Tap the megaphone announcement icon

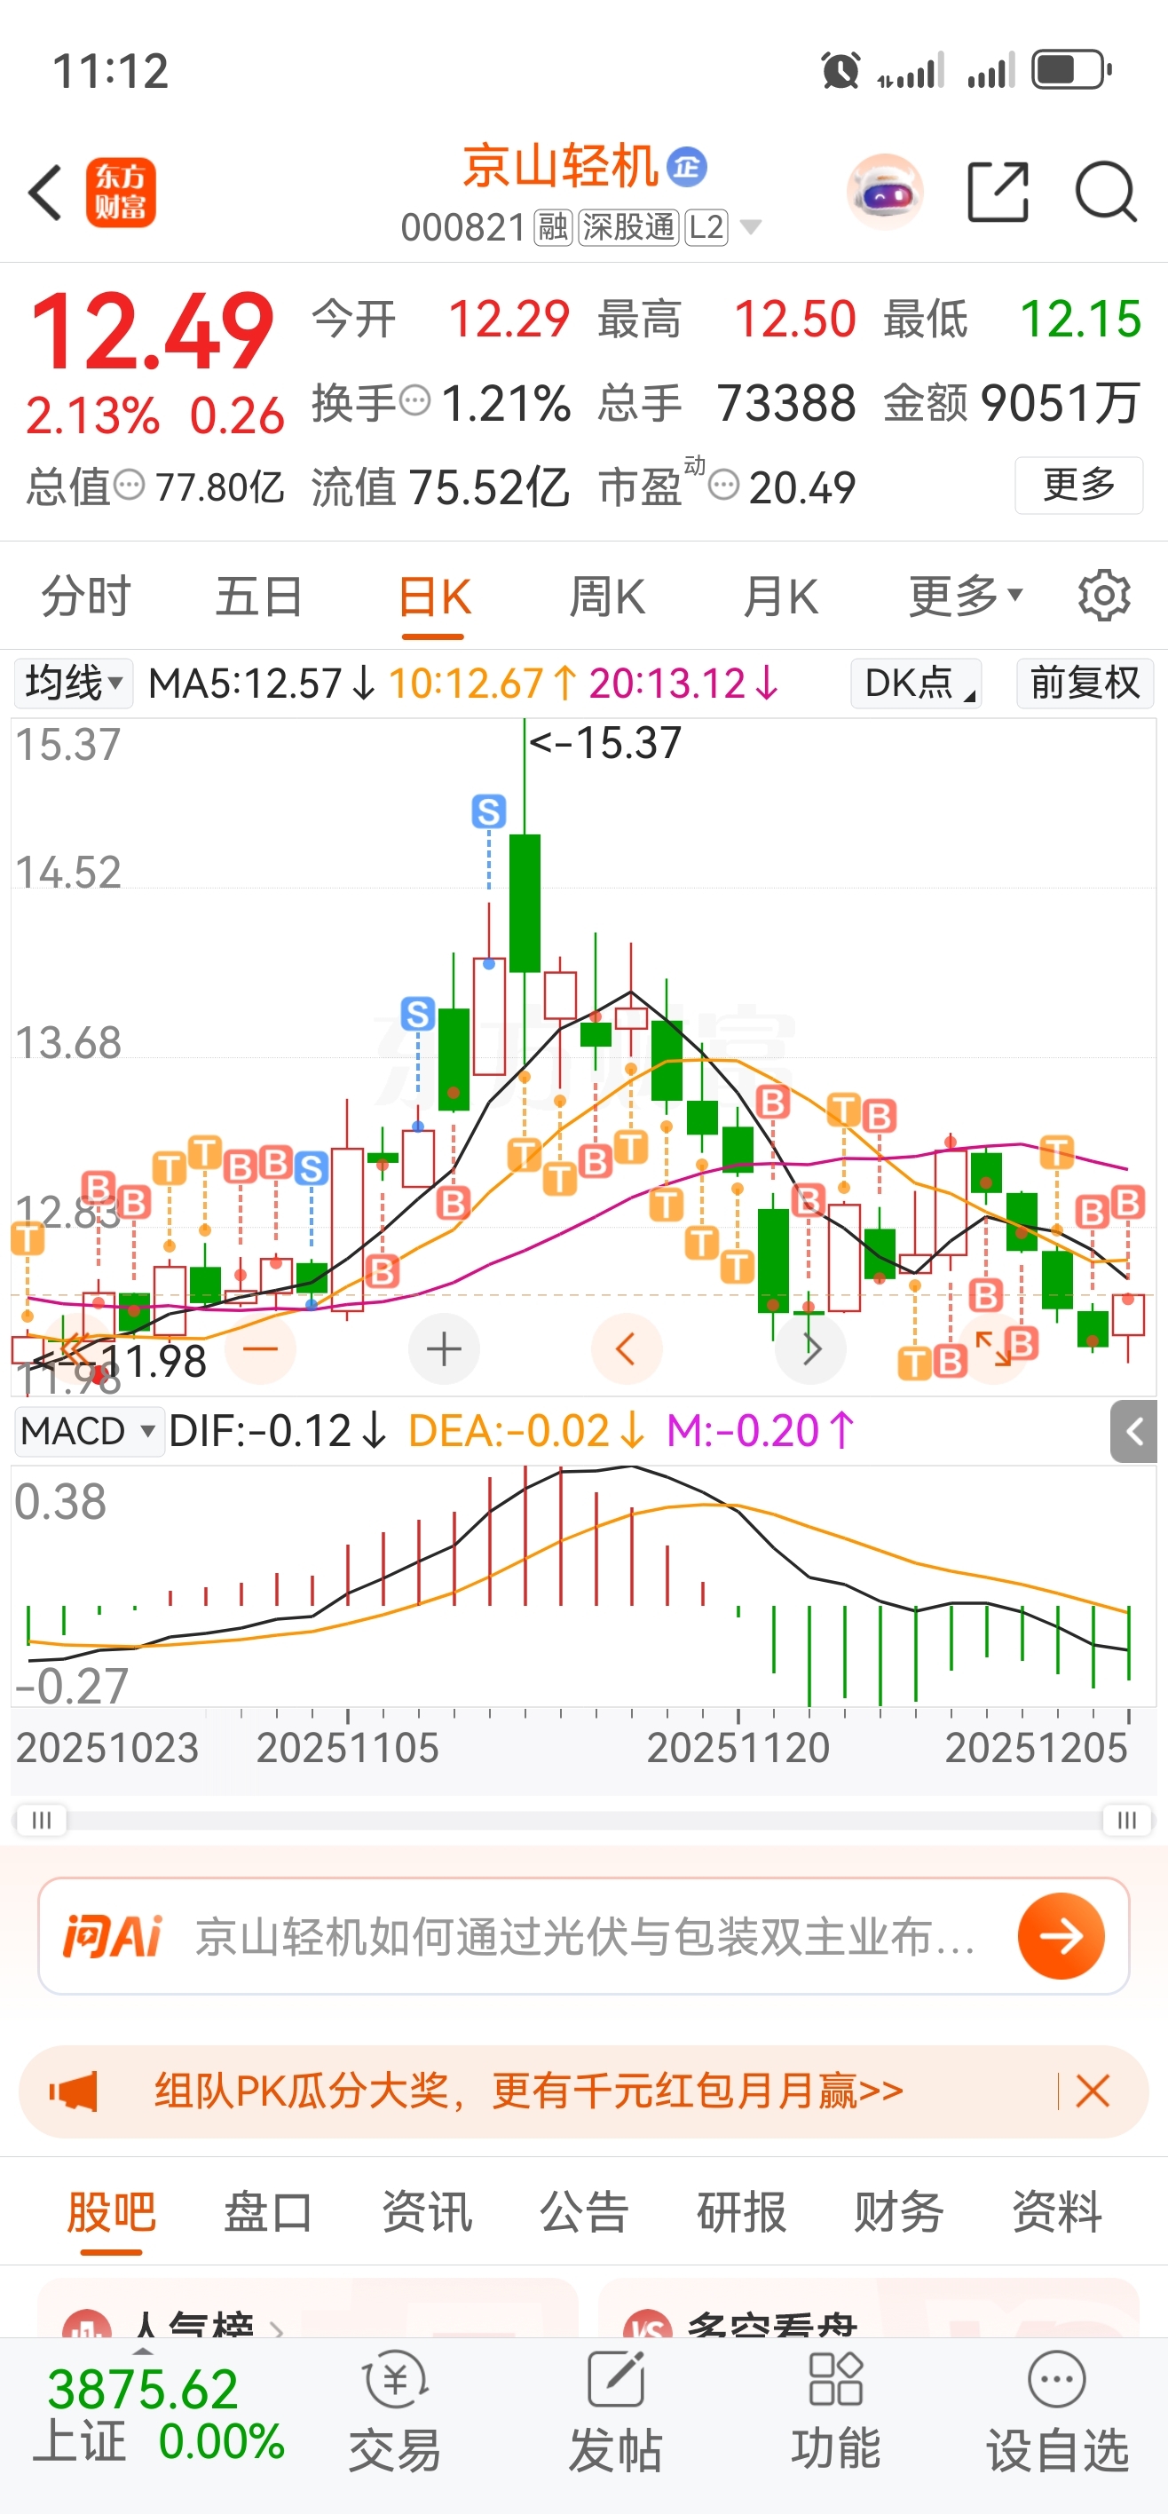click(x=75, y=2091)
